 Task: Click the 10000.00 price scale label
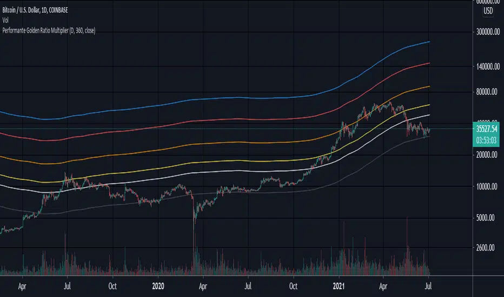click(x=487, y=186)
